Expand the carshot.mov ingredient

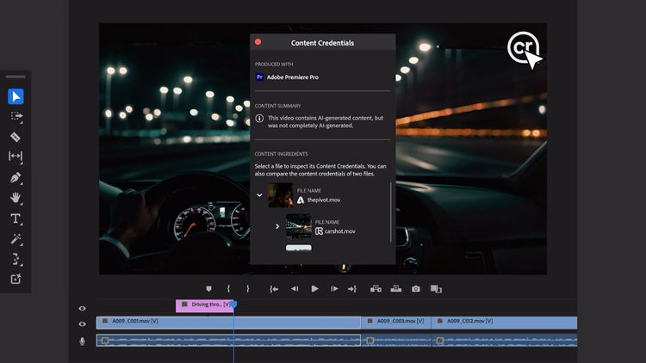click(277, 226)
